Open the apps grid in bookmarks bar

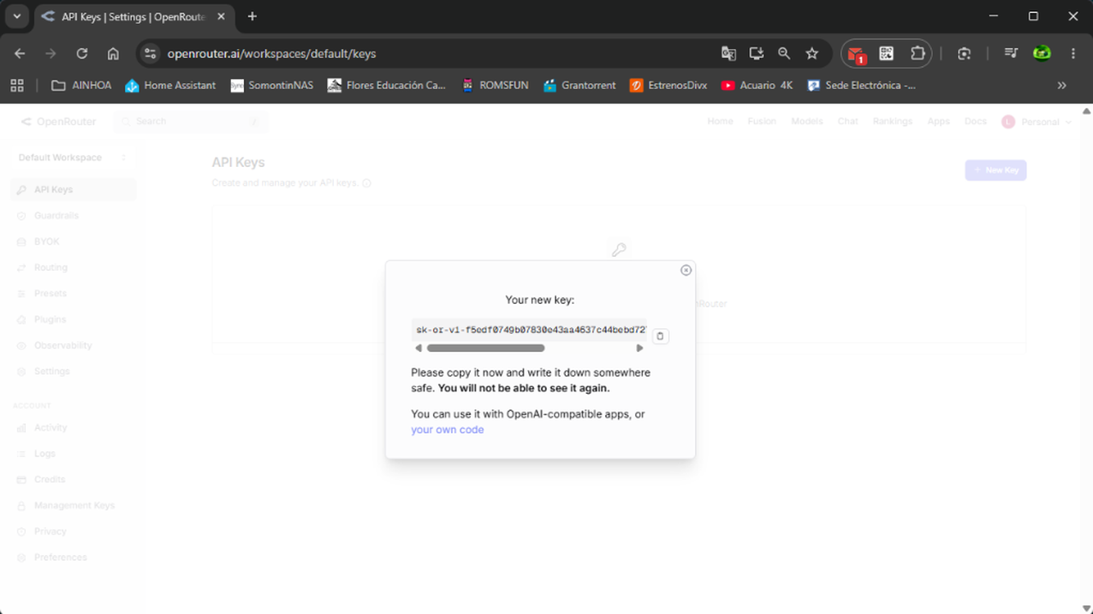click(16, 85)
